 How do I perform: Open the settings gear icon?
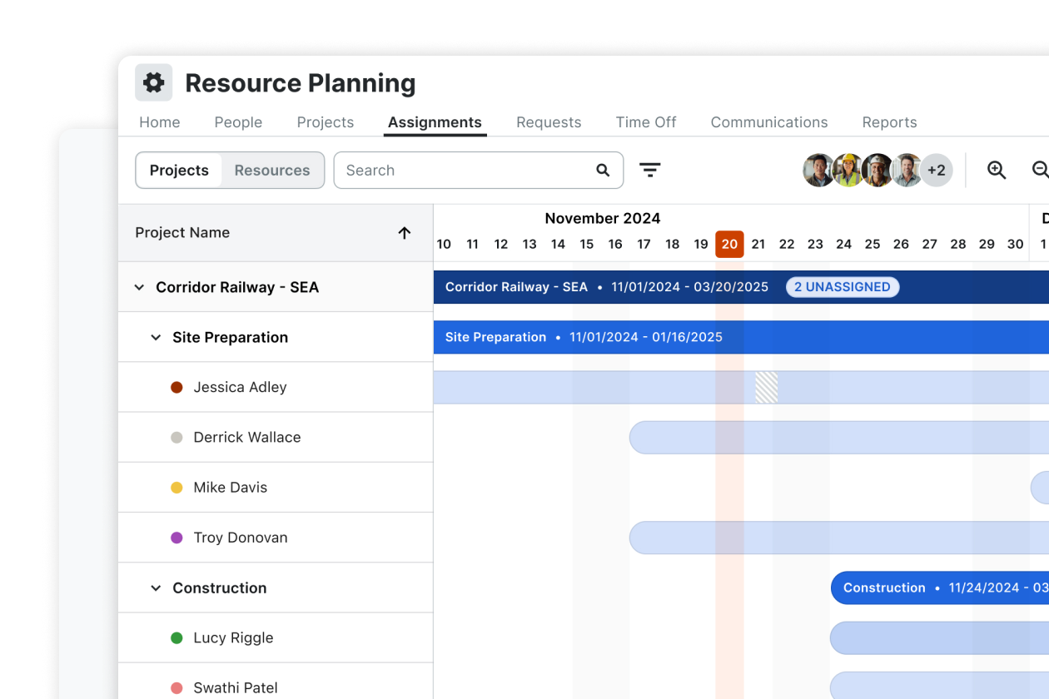[x=154, y=82]
